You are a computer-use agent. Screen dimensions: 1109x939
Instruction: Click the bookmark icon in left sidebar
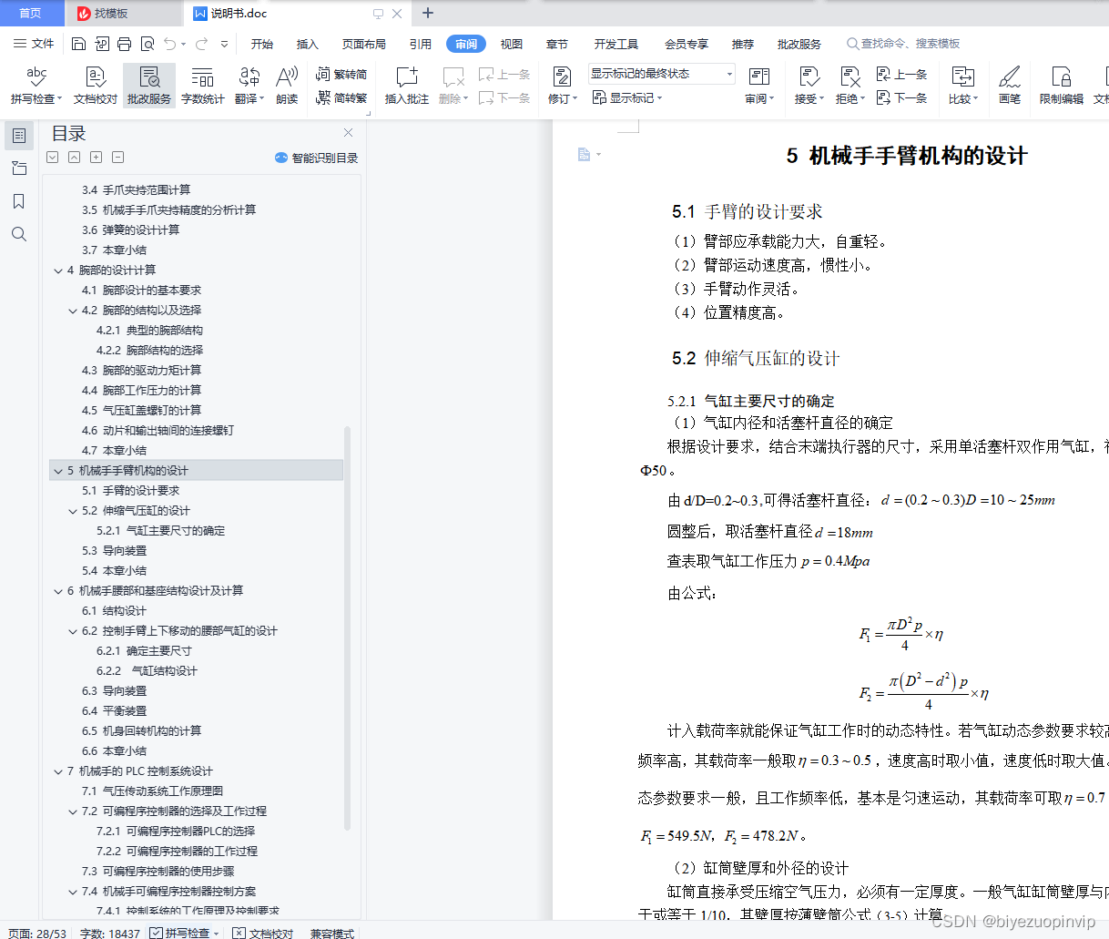[x=18, y=201]
